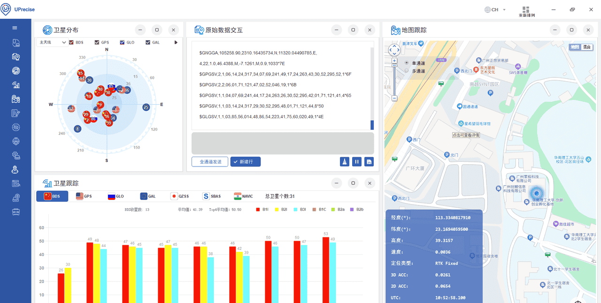Select the raw data interaction sidebar icon
Screen dimensions: 601x303
click(x=15, y=56)
